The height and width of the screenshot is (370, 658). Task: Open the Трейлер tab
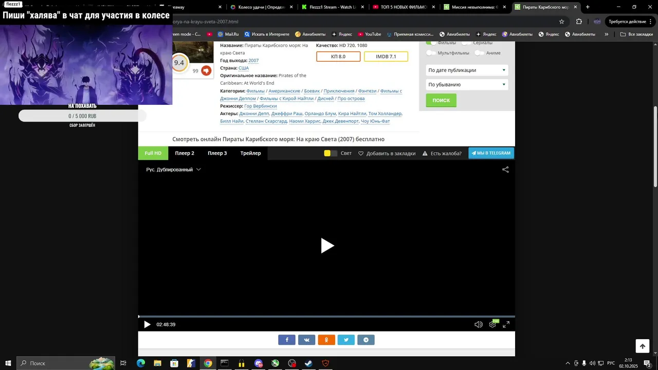[x=250, y=153]
